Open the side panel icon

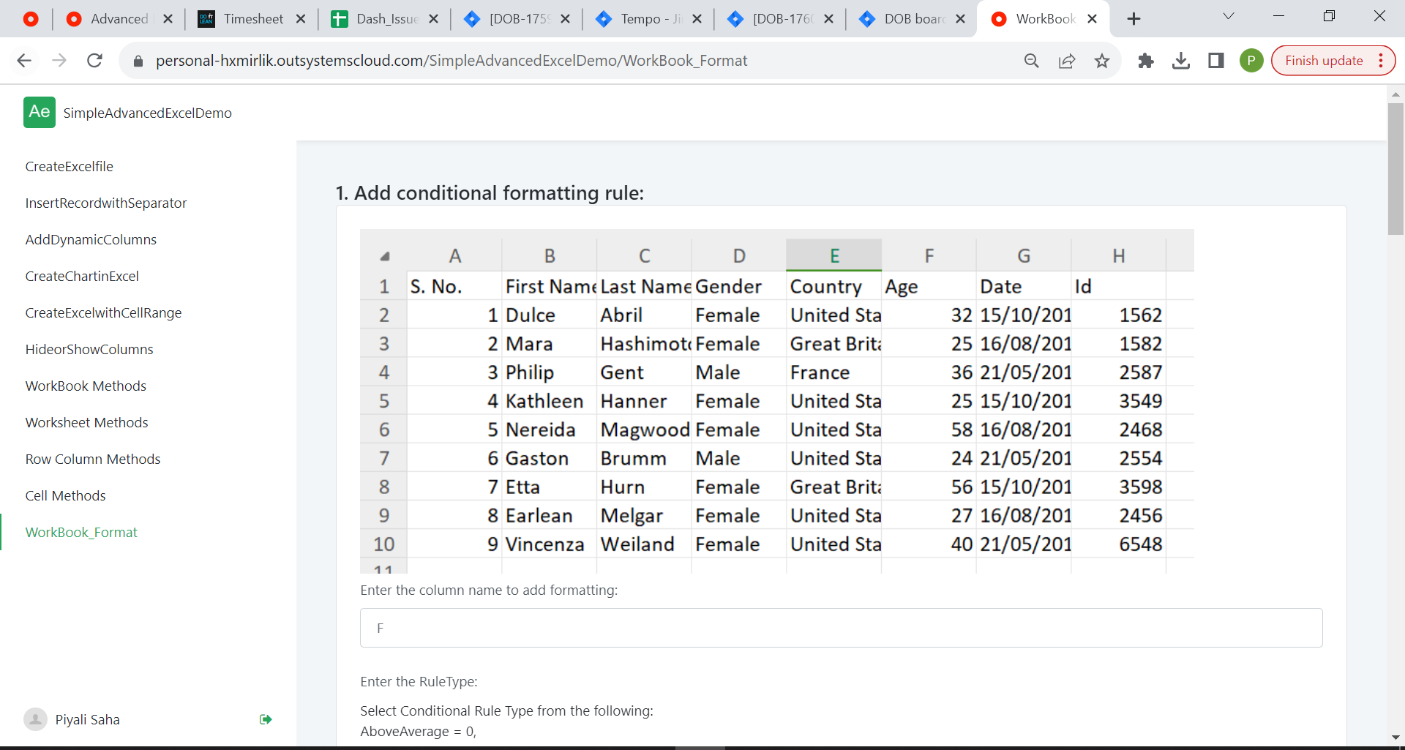click(x=1216, y=61)
